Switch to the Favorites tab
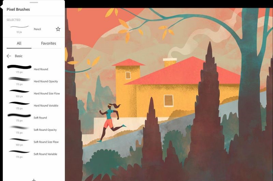The height and width of the screenshot is (181, 273). (48, 43)
